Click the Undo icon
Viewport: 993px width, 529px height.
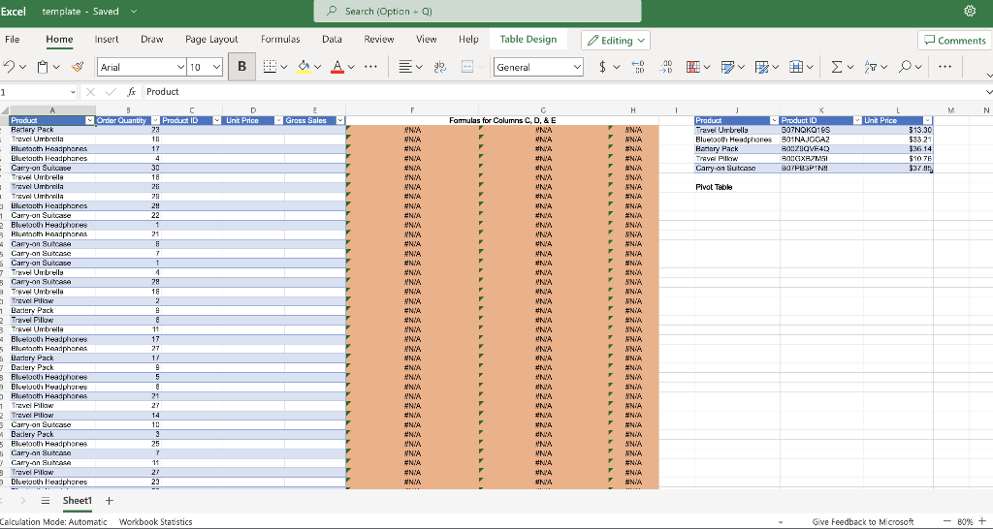[x=9, y=67]
